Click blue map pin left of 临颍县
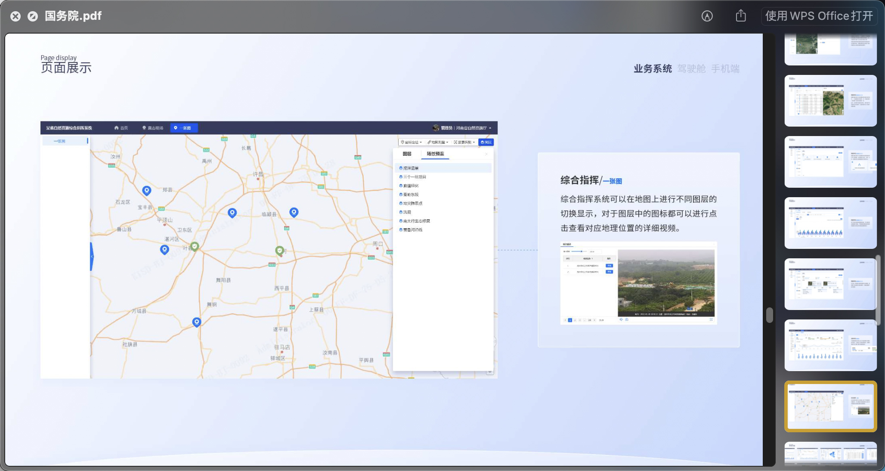This screenshot has width=885, height=471. [x=232, y=213]
